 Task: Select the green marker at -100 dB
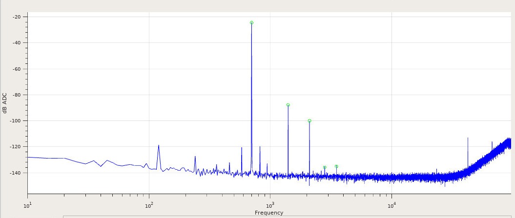(x=309, y=121)
